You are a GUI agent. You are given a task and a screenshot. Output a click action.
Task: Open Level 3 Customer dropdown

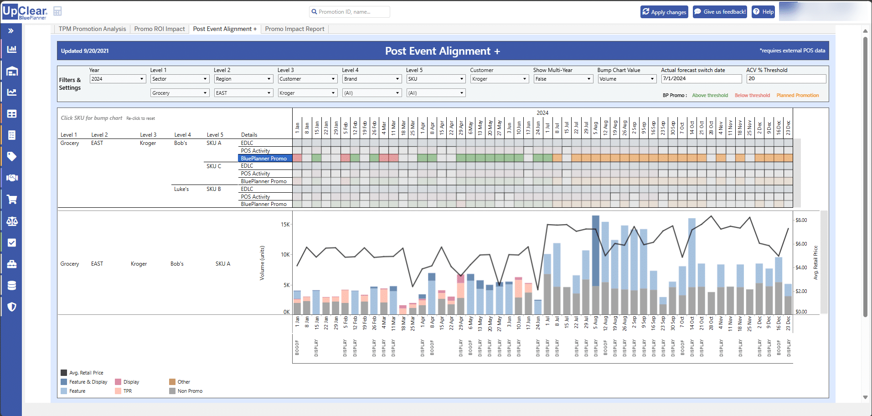(307, 79)
